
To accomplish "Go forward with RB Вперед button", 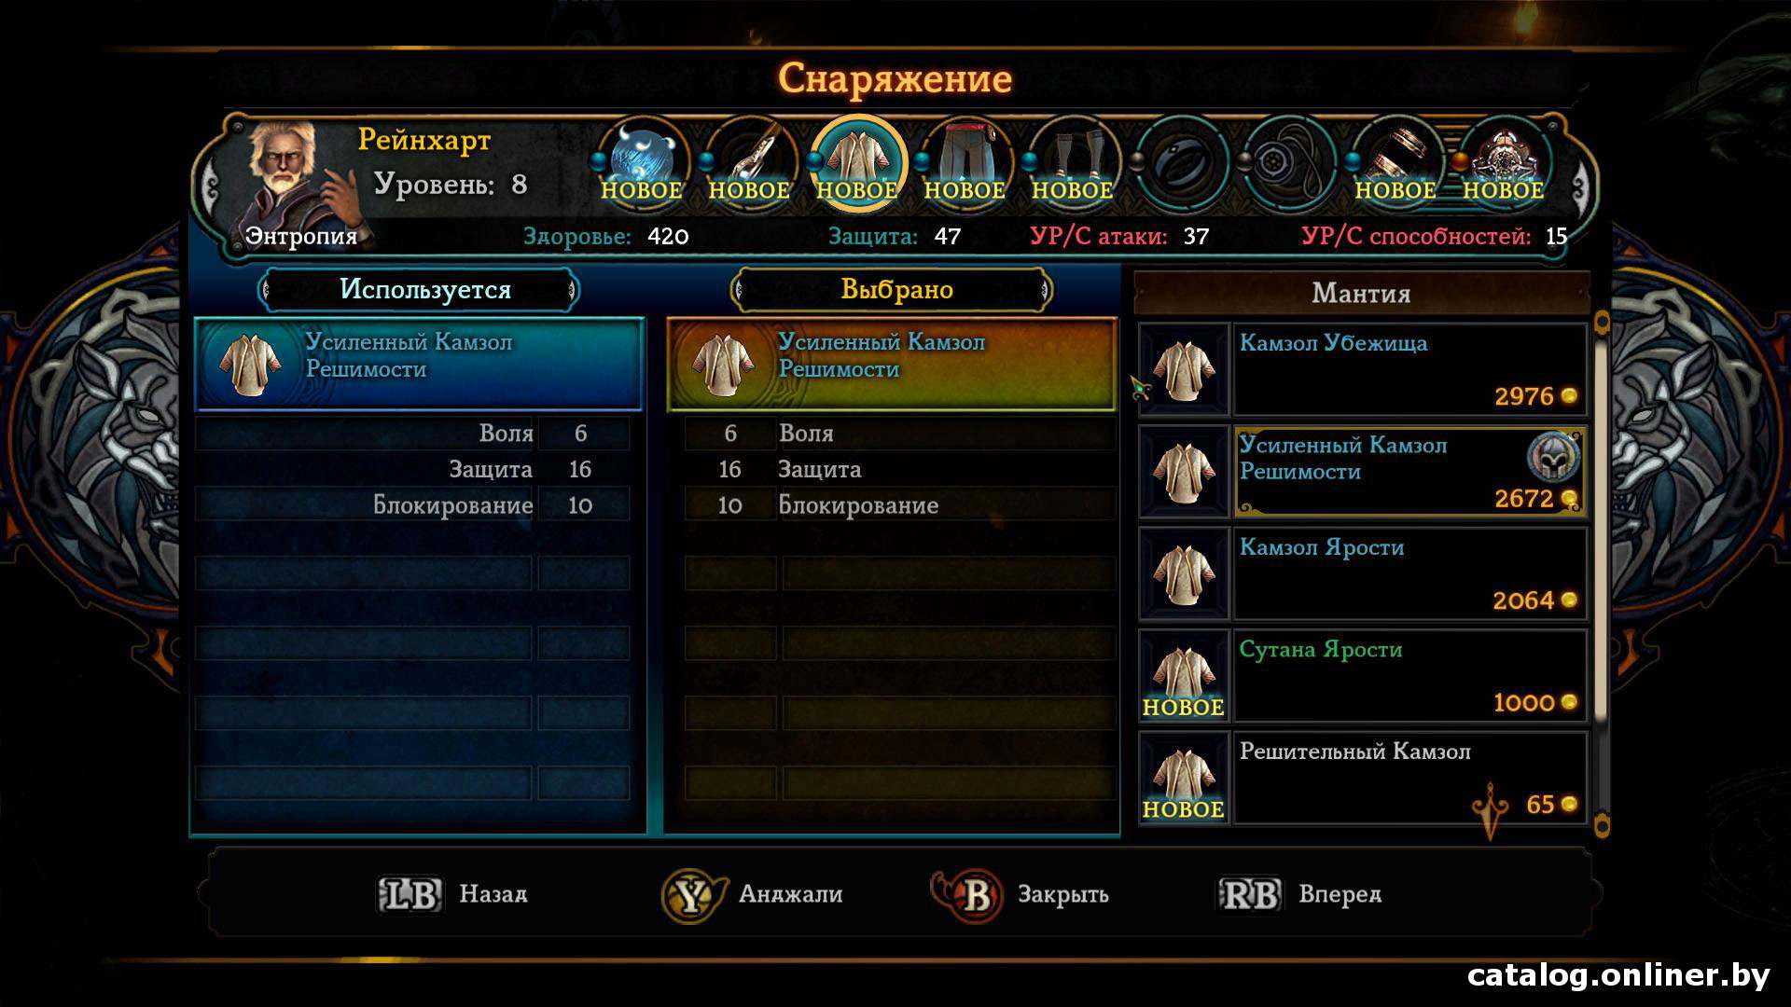I will point(1299,894).
